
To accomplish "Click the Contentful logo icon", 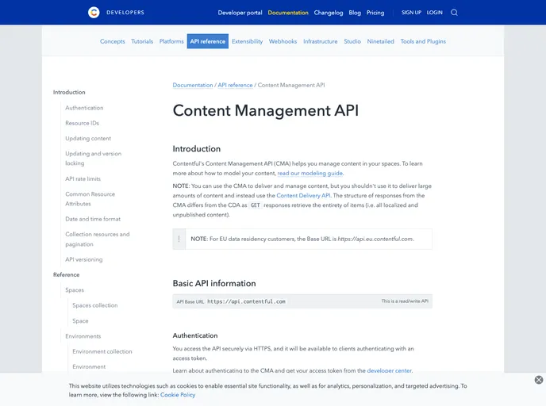I will click(x=94, y=13).
